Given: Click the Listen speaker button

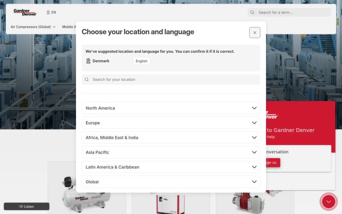Looking at the screenshot, I should pos(27,206).
